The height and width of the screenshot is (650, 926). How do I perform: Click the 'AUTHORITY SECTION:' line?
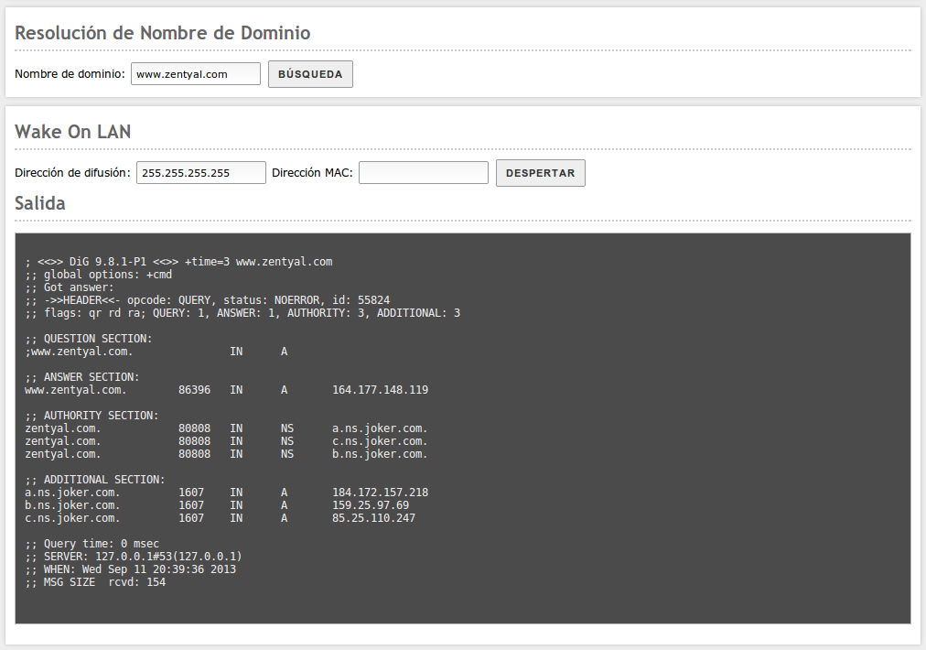tap(92, 416)
